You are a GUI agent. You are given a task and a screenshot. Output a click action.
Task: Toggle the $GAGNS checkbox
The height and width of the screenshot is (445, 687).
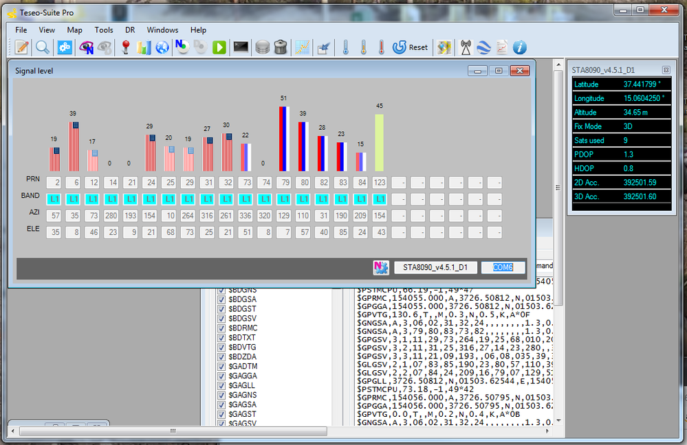tap(221, 395)
